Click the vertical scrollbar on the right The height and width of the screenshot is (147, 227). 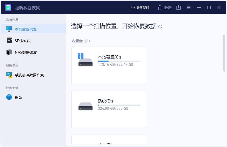[x=224, y=53]
